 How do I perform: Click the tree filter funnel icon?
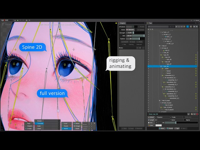pos(184,27)
